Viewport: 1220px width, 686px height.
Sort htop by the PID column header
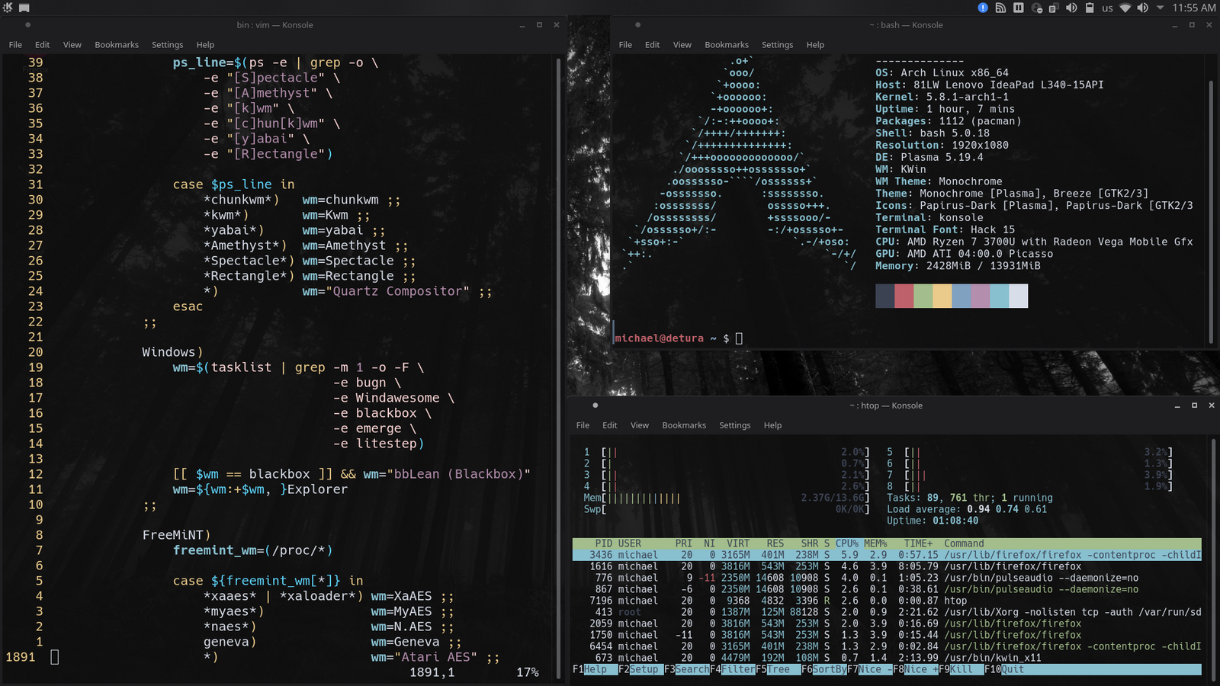pos(604,543)
